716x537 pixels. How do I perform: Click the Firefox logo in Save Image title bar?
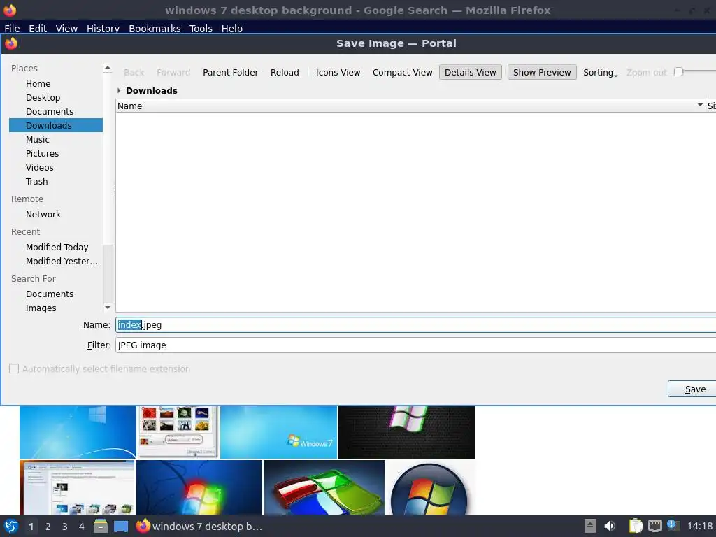point(11,43)
